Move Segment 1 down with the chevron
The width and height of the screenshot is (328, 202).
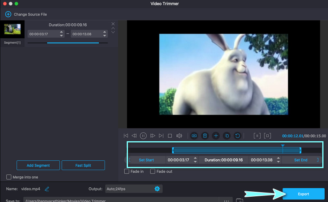tap(113, 33)
